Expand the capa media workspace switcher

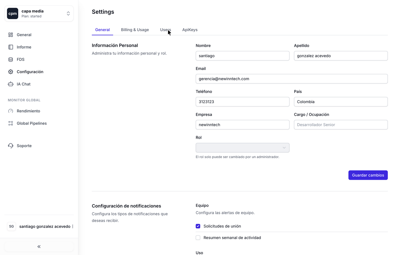tap(68, 13)
